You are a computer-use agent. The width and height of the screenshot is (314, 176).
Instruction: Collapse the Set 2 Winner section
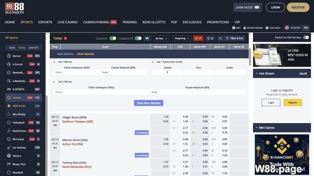(54, 82)
